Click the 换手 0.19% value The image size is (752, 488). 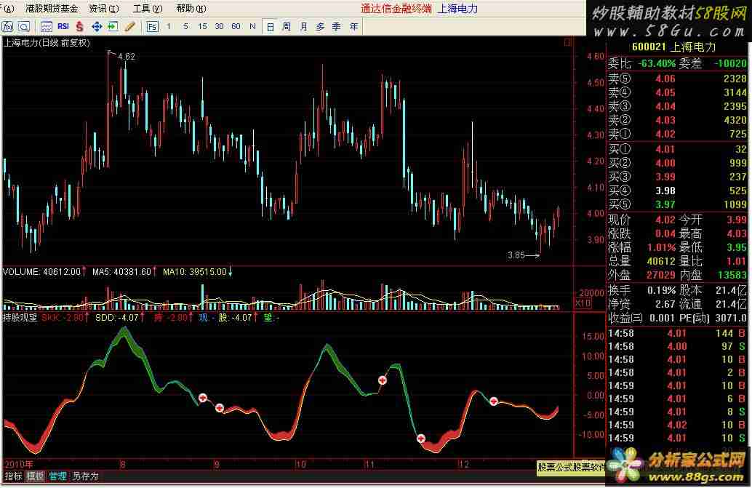661,290
